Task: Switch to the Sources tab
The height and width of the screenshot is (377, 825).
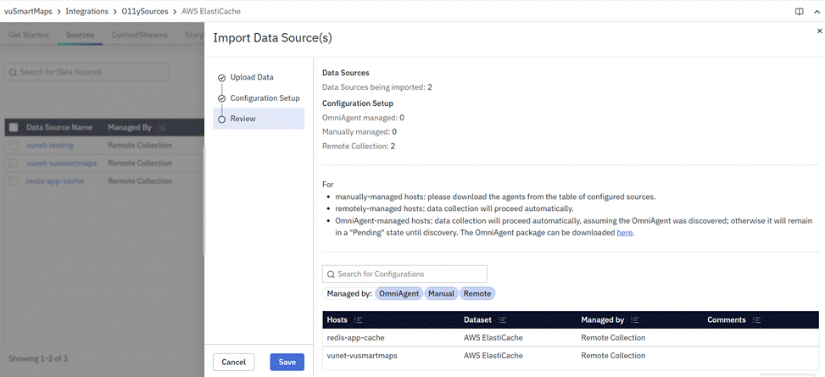Action: (x=80, y=36)
